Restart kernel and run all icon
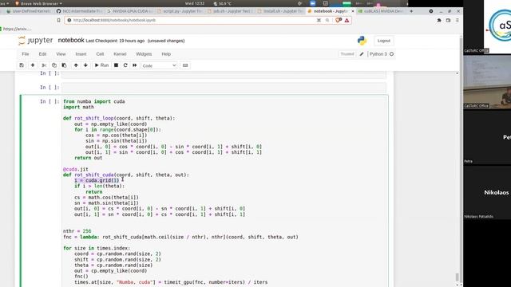Image resolution: width=511 pixels, height=287 pixels. [x=135, y=65]
